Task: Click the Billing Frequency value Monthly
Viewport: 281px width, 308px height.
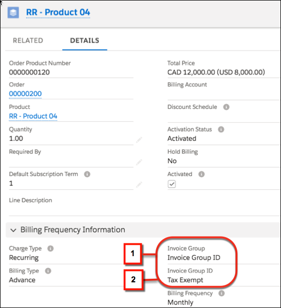Action: [x=180, y=302]
